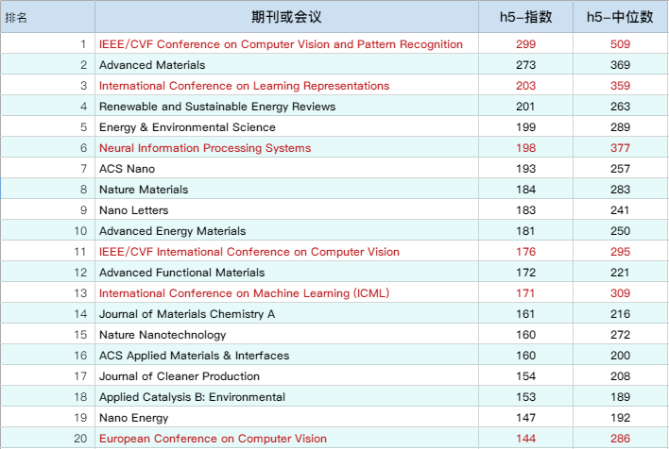Open International Conference on Learning Representations
The height and width of the screenshot is (449, 669).
[244, 86]
